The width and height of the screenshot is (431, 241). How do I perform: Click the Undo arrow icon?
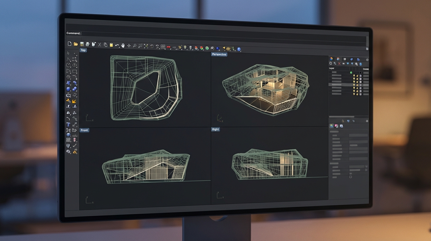(x=117, y=46)
